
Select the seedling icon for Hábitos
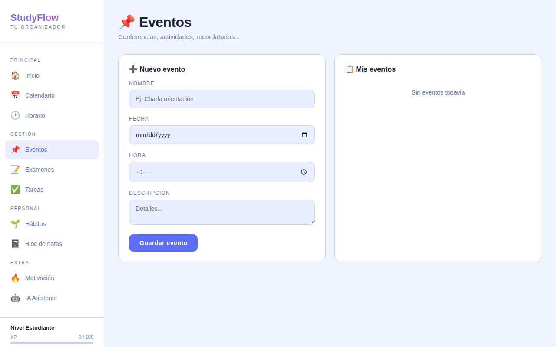15,224
